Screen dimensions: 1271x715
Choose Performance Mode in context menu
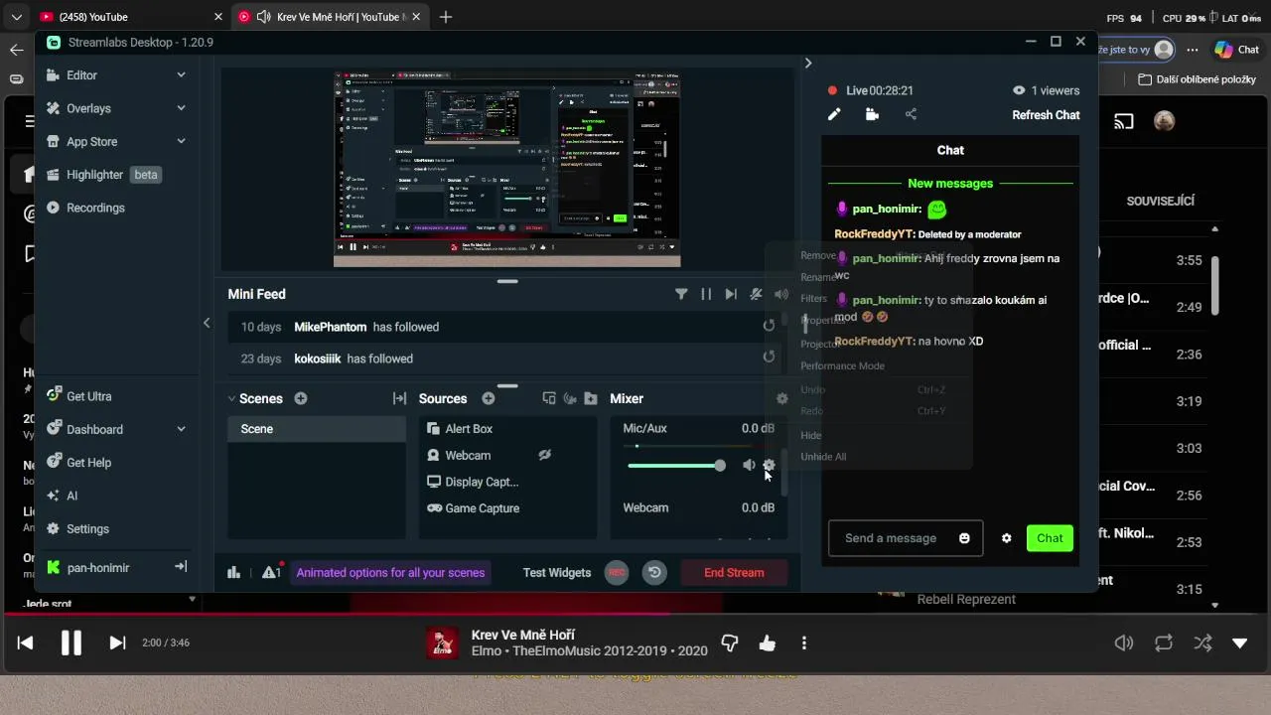click(x=842, y=365)
